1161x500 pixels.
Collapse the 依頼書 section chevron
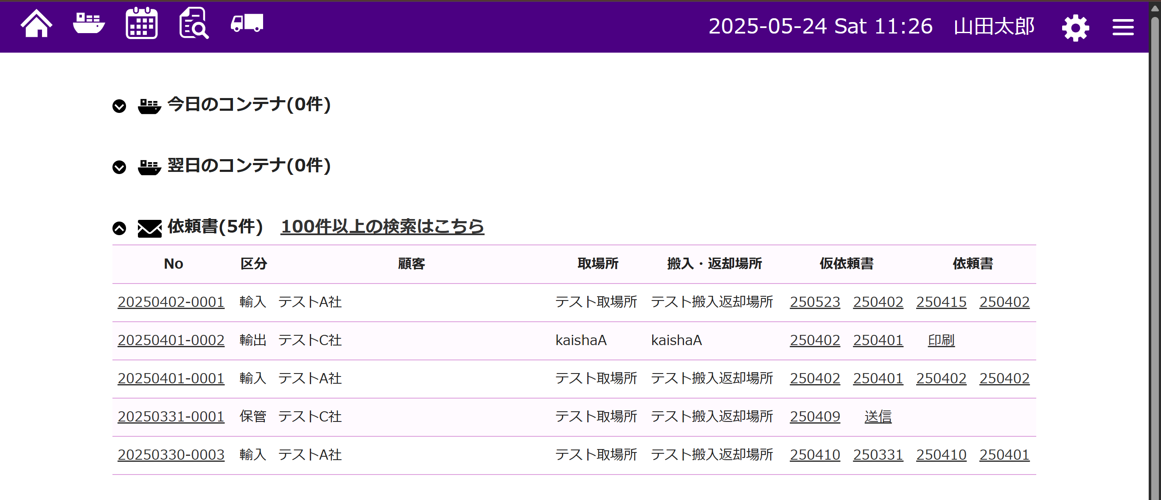[119, 228]
